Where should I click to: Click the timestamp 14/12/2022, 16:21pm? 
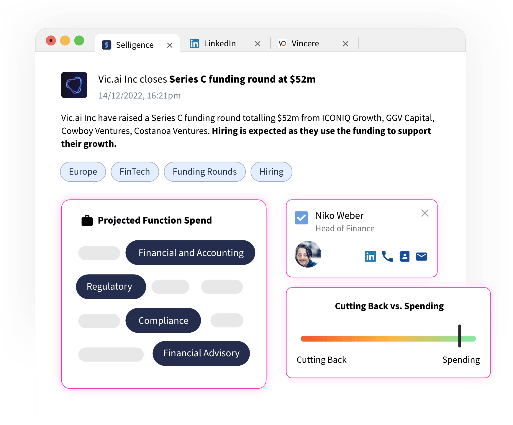point(139,96)
